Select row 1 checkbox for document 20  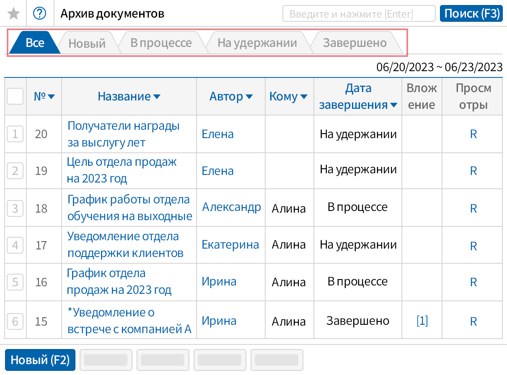point(15,134)
